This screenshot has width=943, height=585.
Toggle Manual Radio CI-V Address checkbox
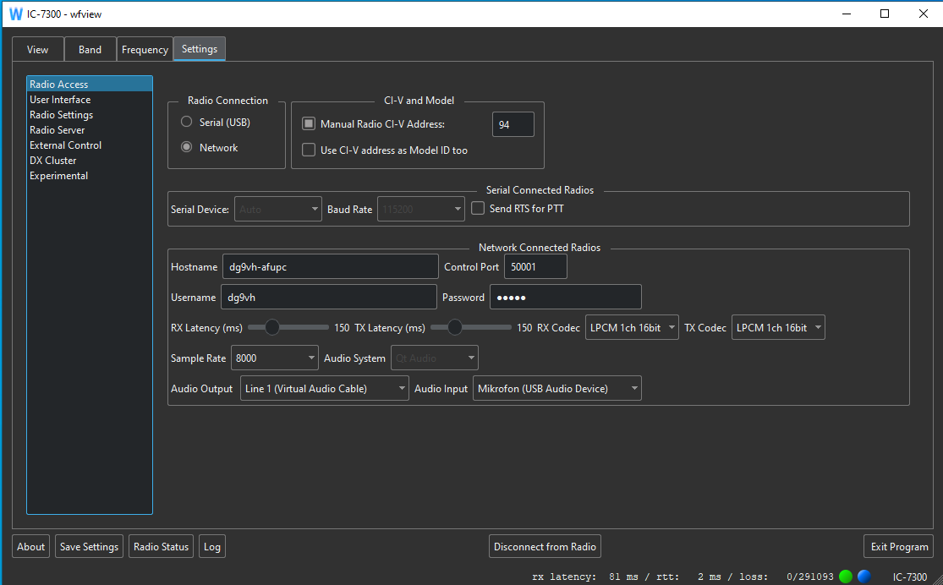tap(309, 124)
